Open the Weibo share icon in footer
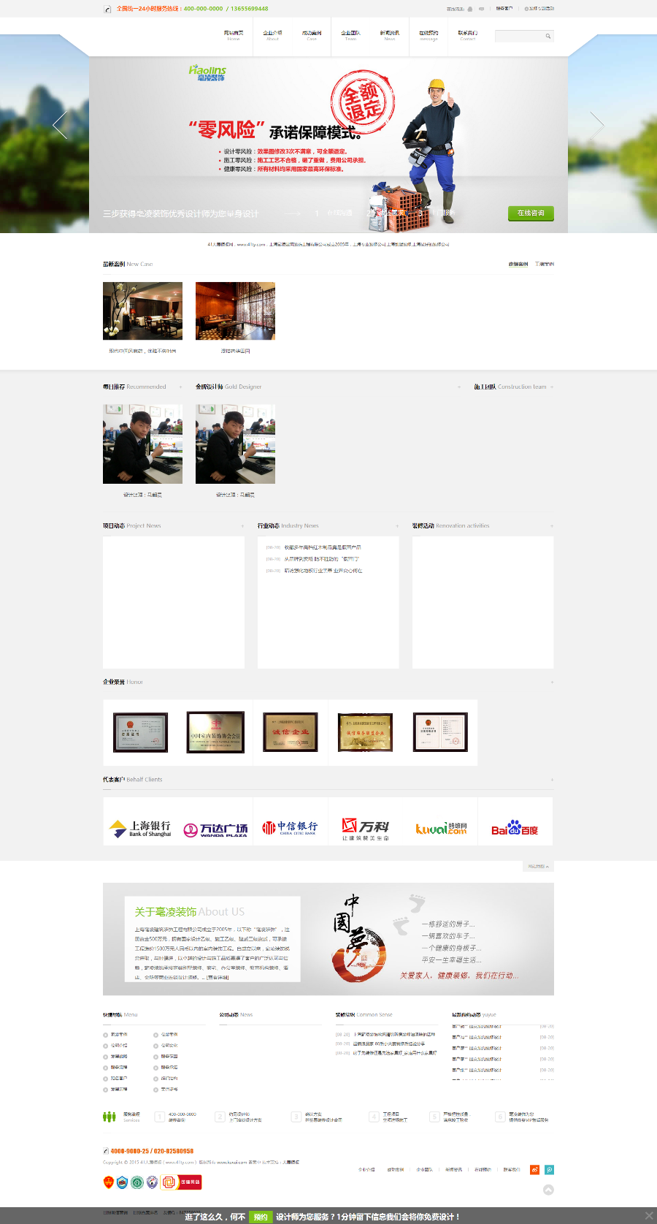This screenshot has width=657, height=1224. pos(534,1169)
